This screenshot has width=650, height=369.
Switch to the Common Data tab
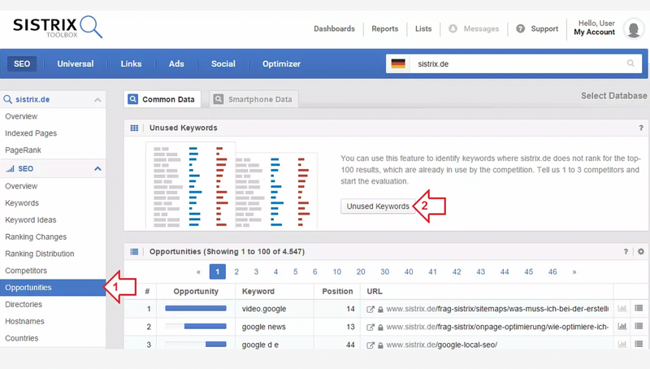tap(162, 99)
